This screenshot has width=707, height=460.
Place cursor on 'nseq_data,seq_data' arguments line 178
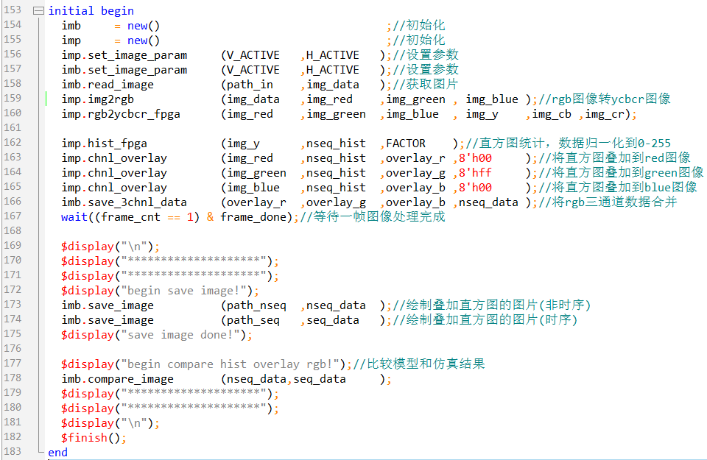(286, 379)
